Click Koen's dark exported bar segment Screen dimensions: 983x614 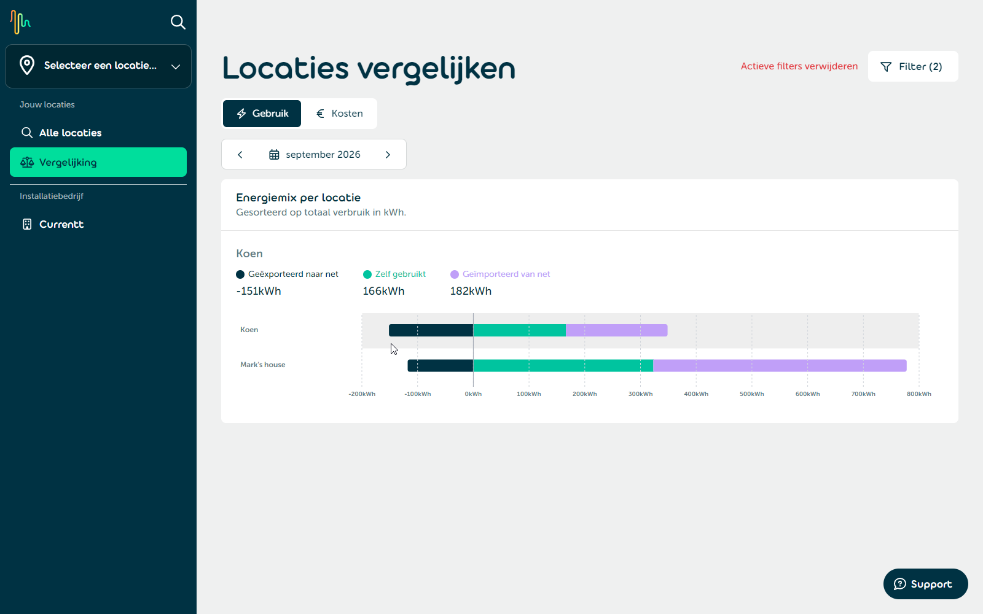click(x=431, y=330)
